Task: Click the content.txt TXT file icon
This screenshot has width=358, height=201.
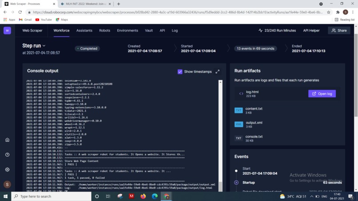Action: tap(239, 110)
